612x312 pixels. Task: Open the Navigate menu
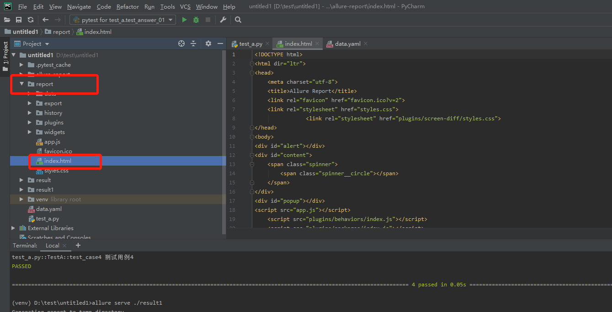coord(79,7)
